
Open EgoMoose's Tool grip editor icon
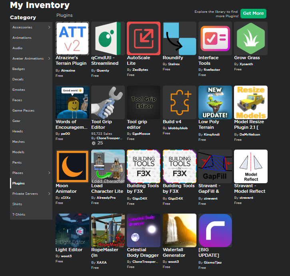[x=144, y=102]
